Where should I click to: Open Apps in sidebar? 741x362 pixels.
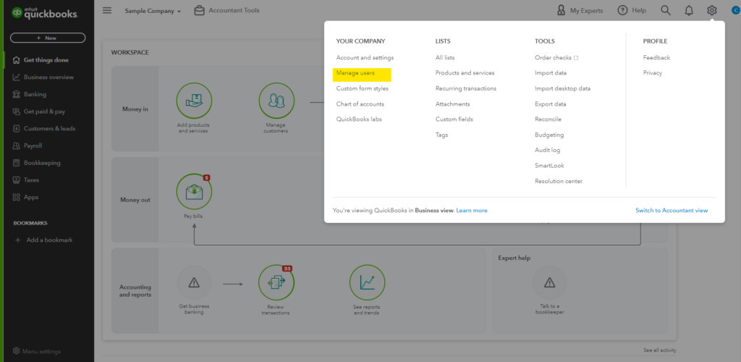(x=31, y=197)
